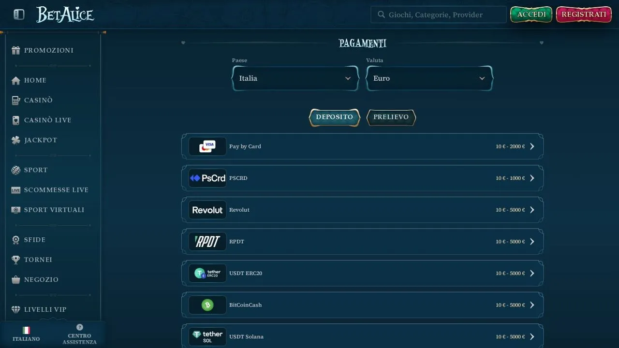Switch to the Deposito tab
This screenshot has width=619, height=348.
click(335, 117)
